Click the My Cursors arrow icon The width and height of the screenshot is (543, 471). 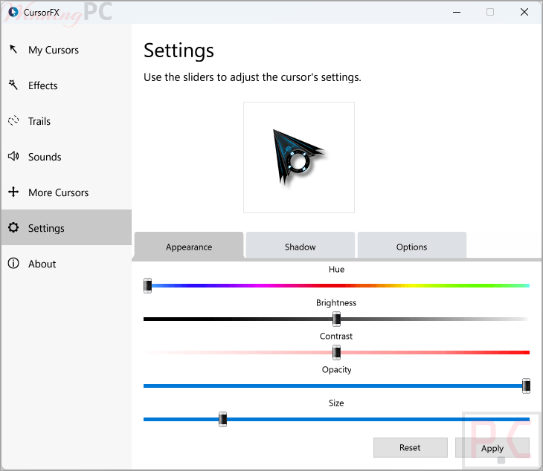[13, 50]
